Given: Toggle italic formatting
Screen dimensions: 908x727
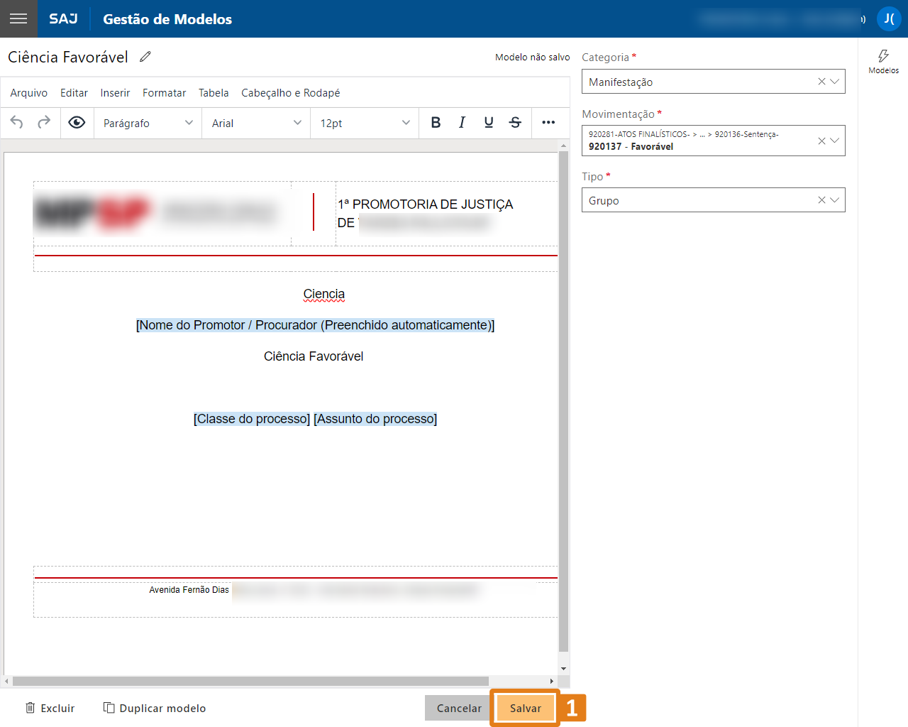Looking at the screenshot, I should click(x=462, y=123).
